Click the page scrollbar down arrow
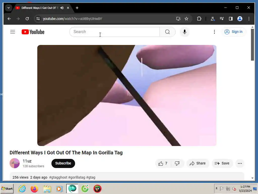This screenshot has width=258, height=194. click(252, 178)
